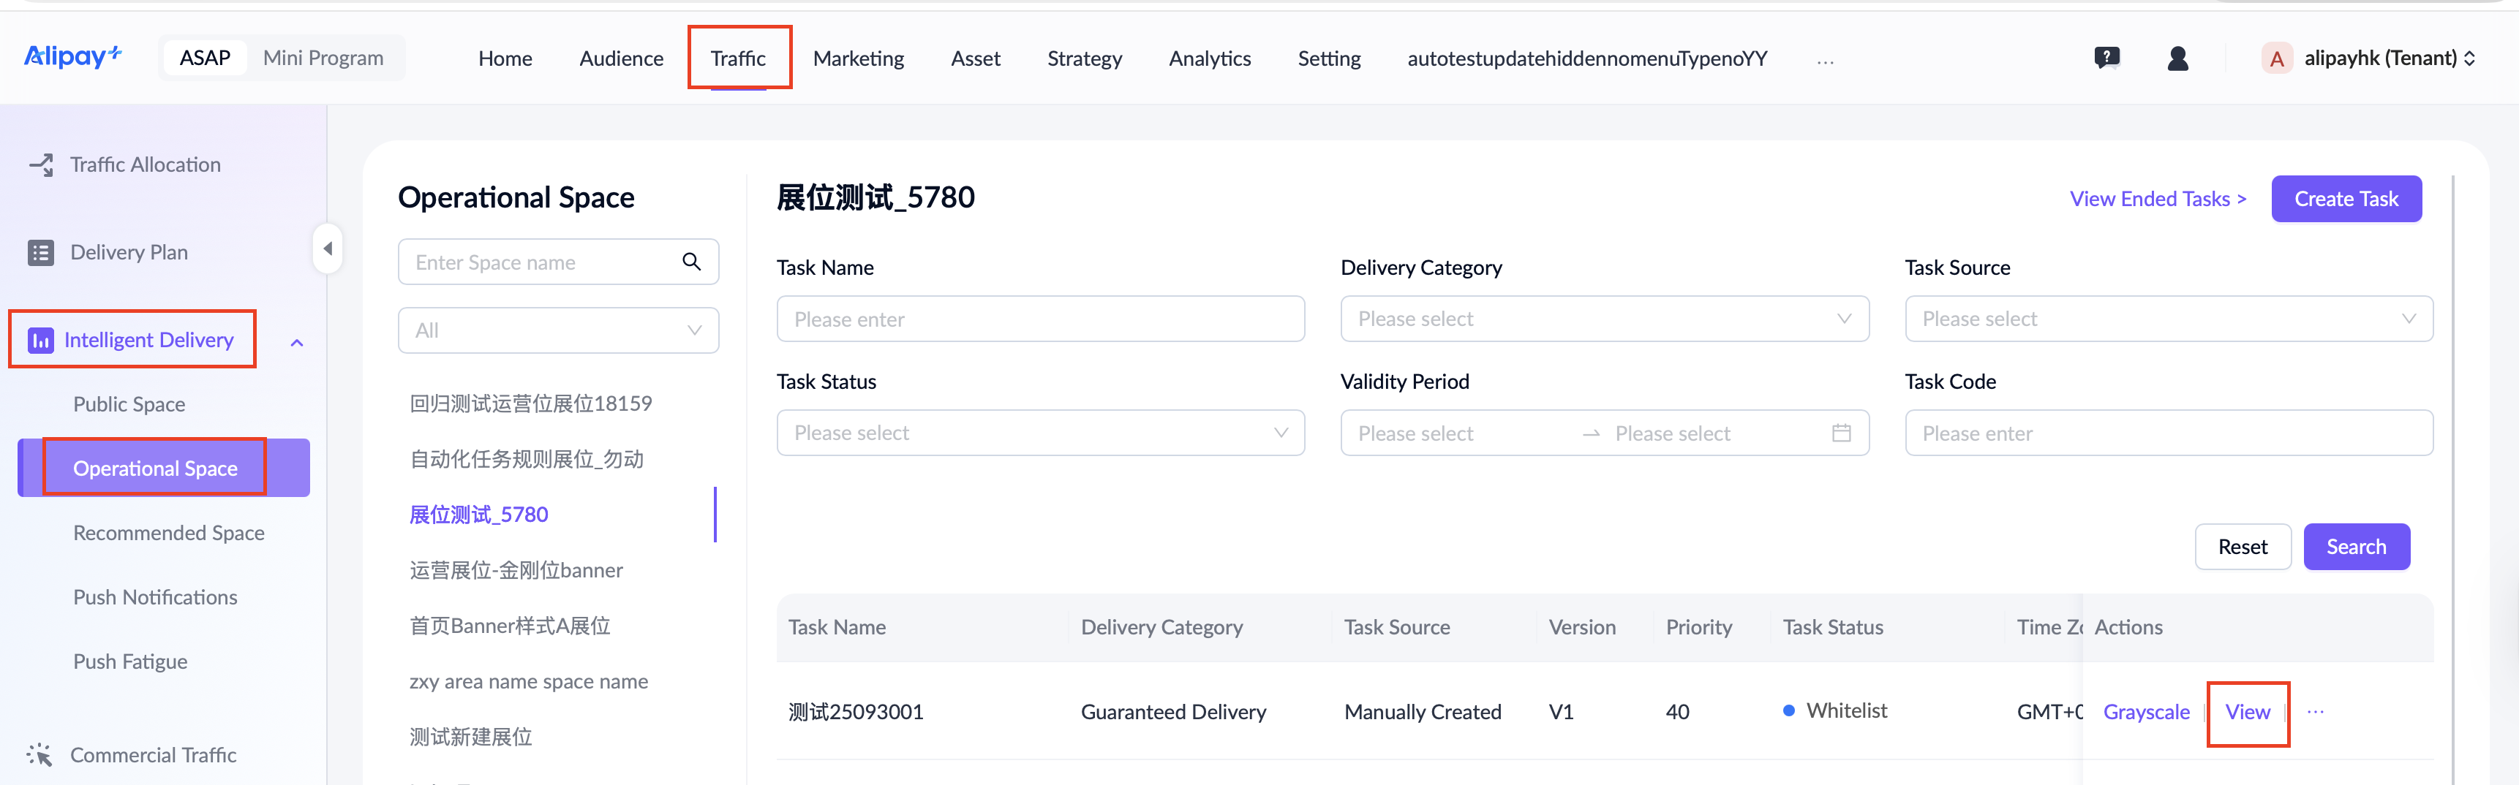The height and width of the screenshot is (785, 2519).
Task: Switch to the Mini Program toggle
Action: point(323,58)
